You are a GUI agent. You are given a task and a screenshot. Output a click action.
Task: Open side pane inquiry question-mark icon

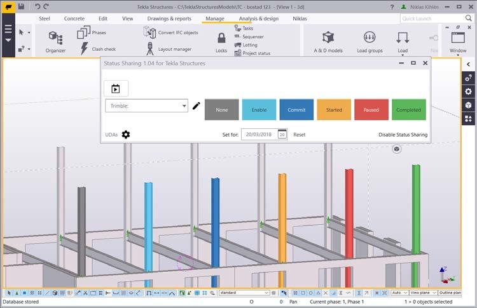468,78
